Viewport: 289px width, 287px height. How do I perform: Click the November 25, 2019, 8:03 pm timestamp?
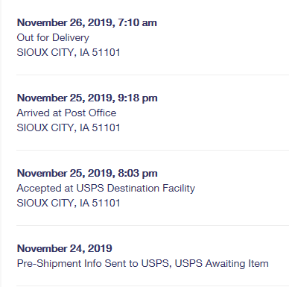tap(87, 173)
